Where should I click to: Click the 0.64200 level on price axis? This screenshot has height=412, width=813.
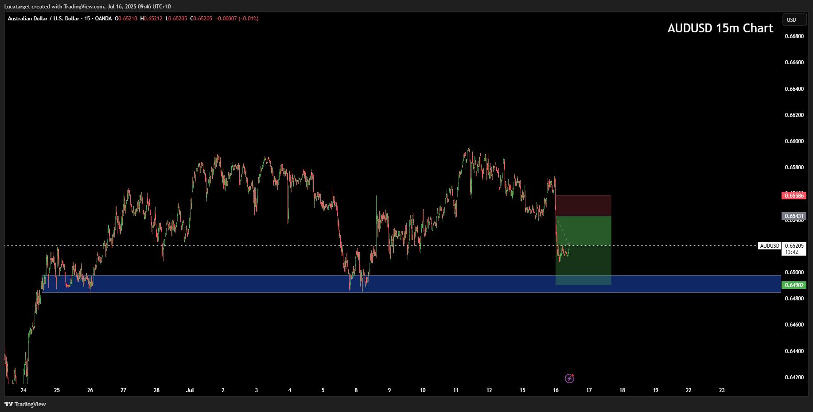click(794, 377)
